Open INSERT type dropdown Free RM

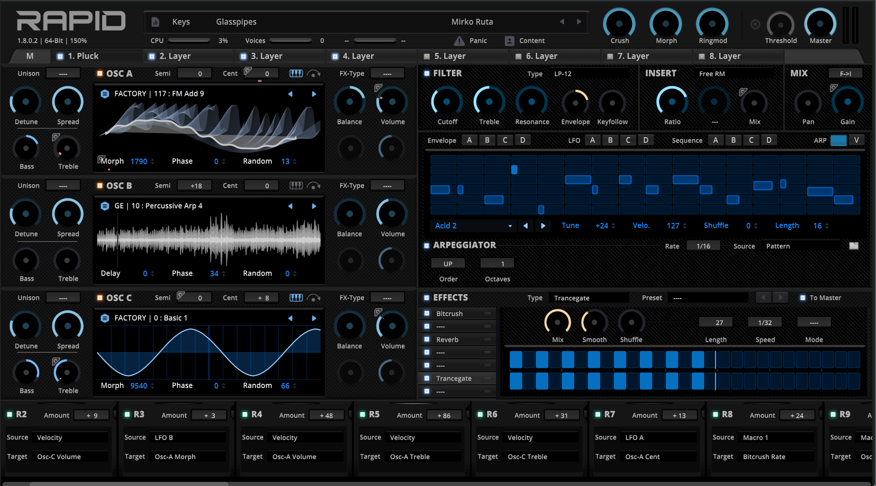click(734, 73)
